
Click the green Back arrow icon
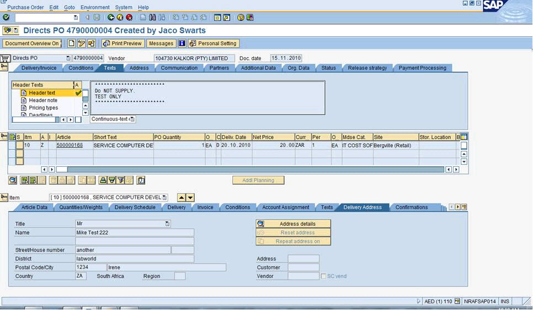click(x=111, y=17)
